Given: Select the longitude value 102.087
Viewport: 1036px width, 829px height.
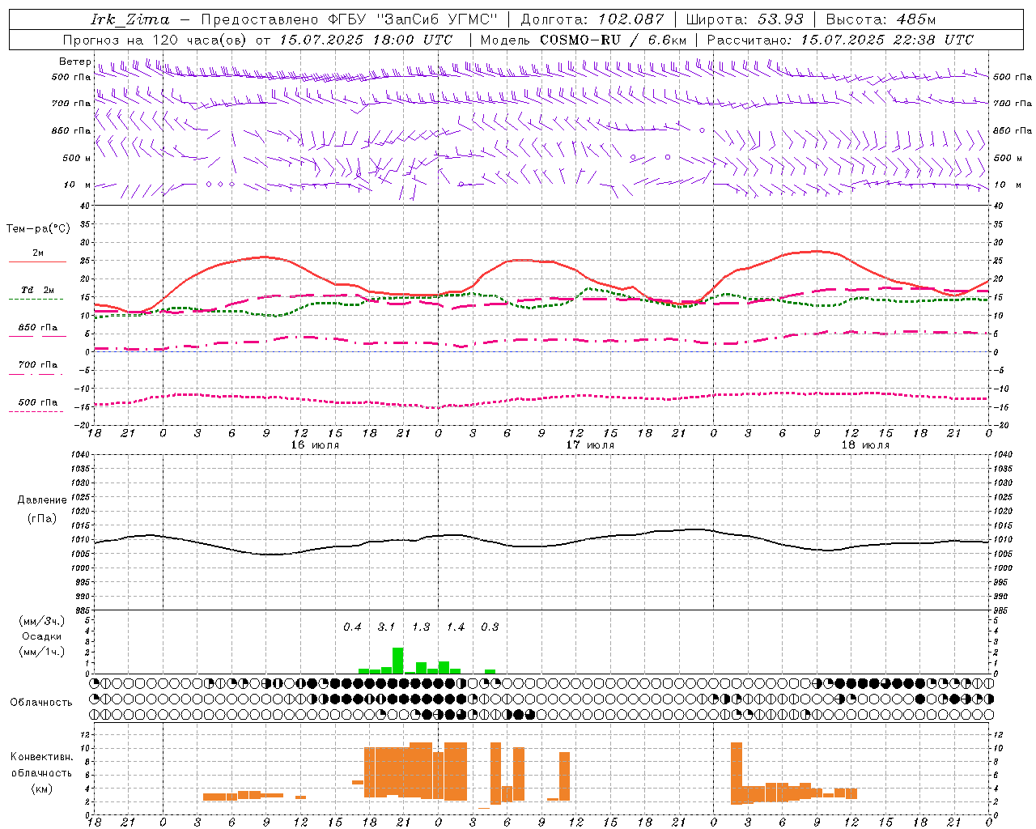Looking at the screenshot, I should 631,19.
